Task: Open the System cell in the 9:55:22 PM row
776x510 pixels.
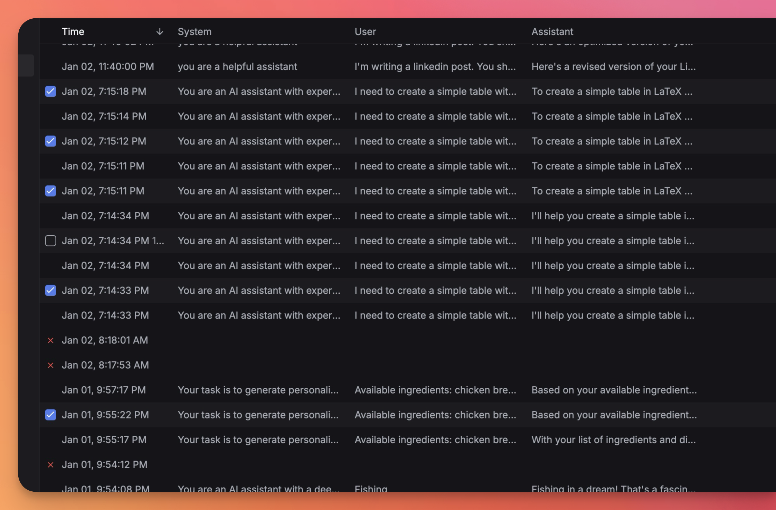Action: point(258,415)
